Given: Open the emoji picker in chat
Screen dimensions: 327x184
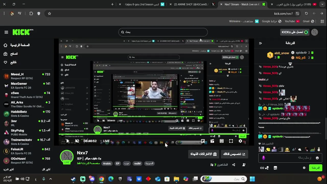Looking at the screenshot, I should tap(317, 158).
